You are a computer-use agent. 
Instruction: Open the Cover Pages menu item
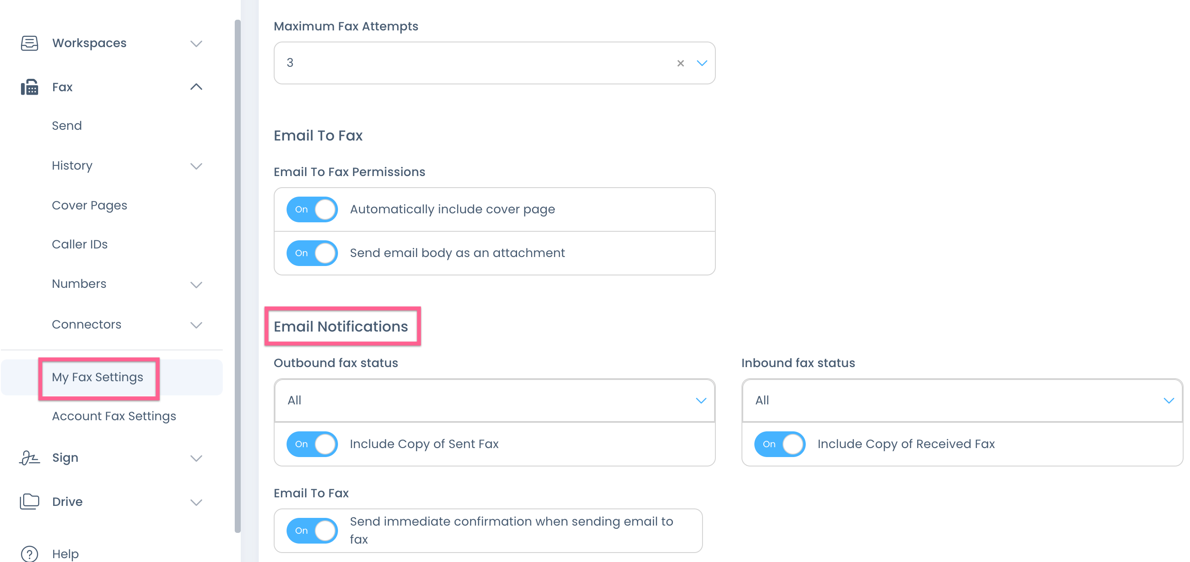click(x=89, y=205)
